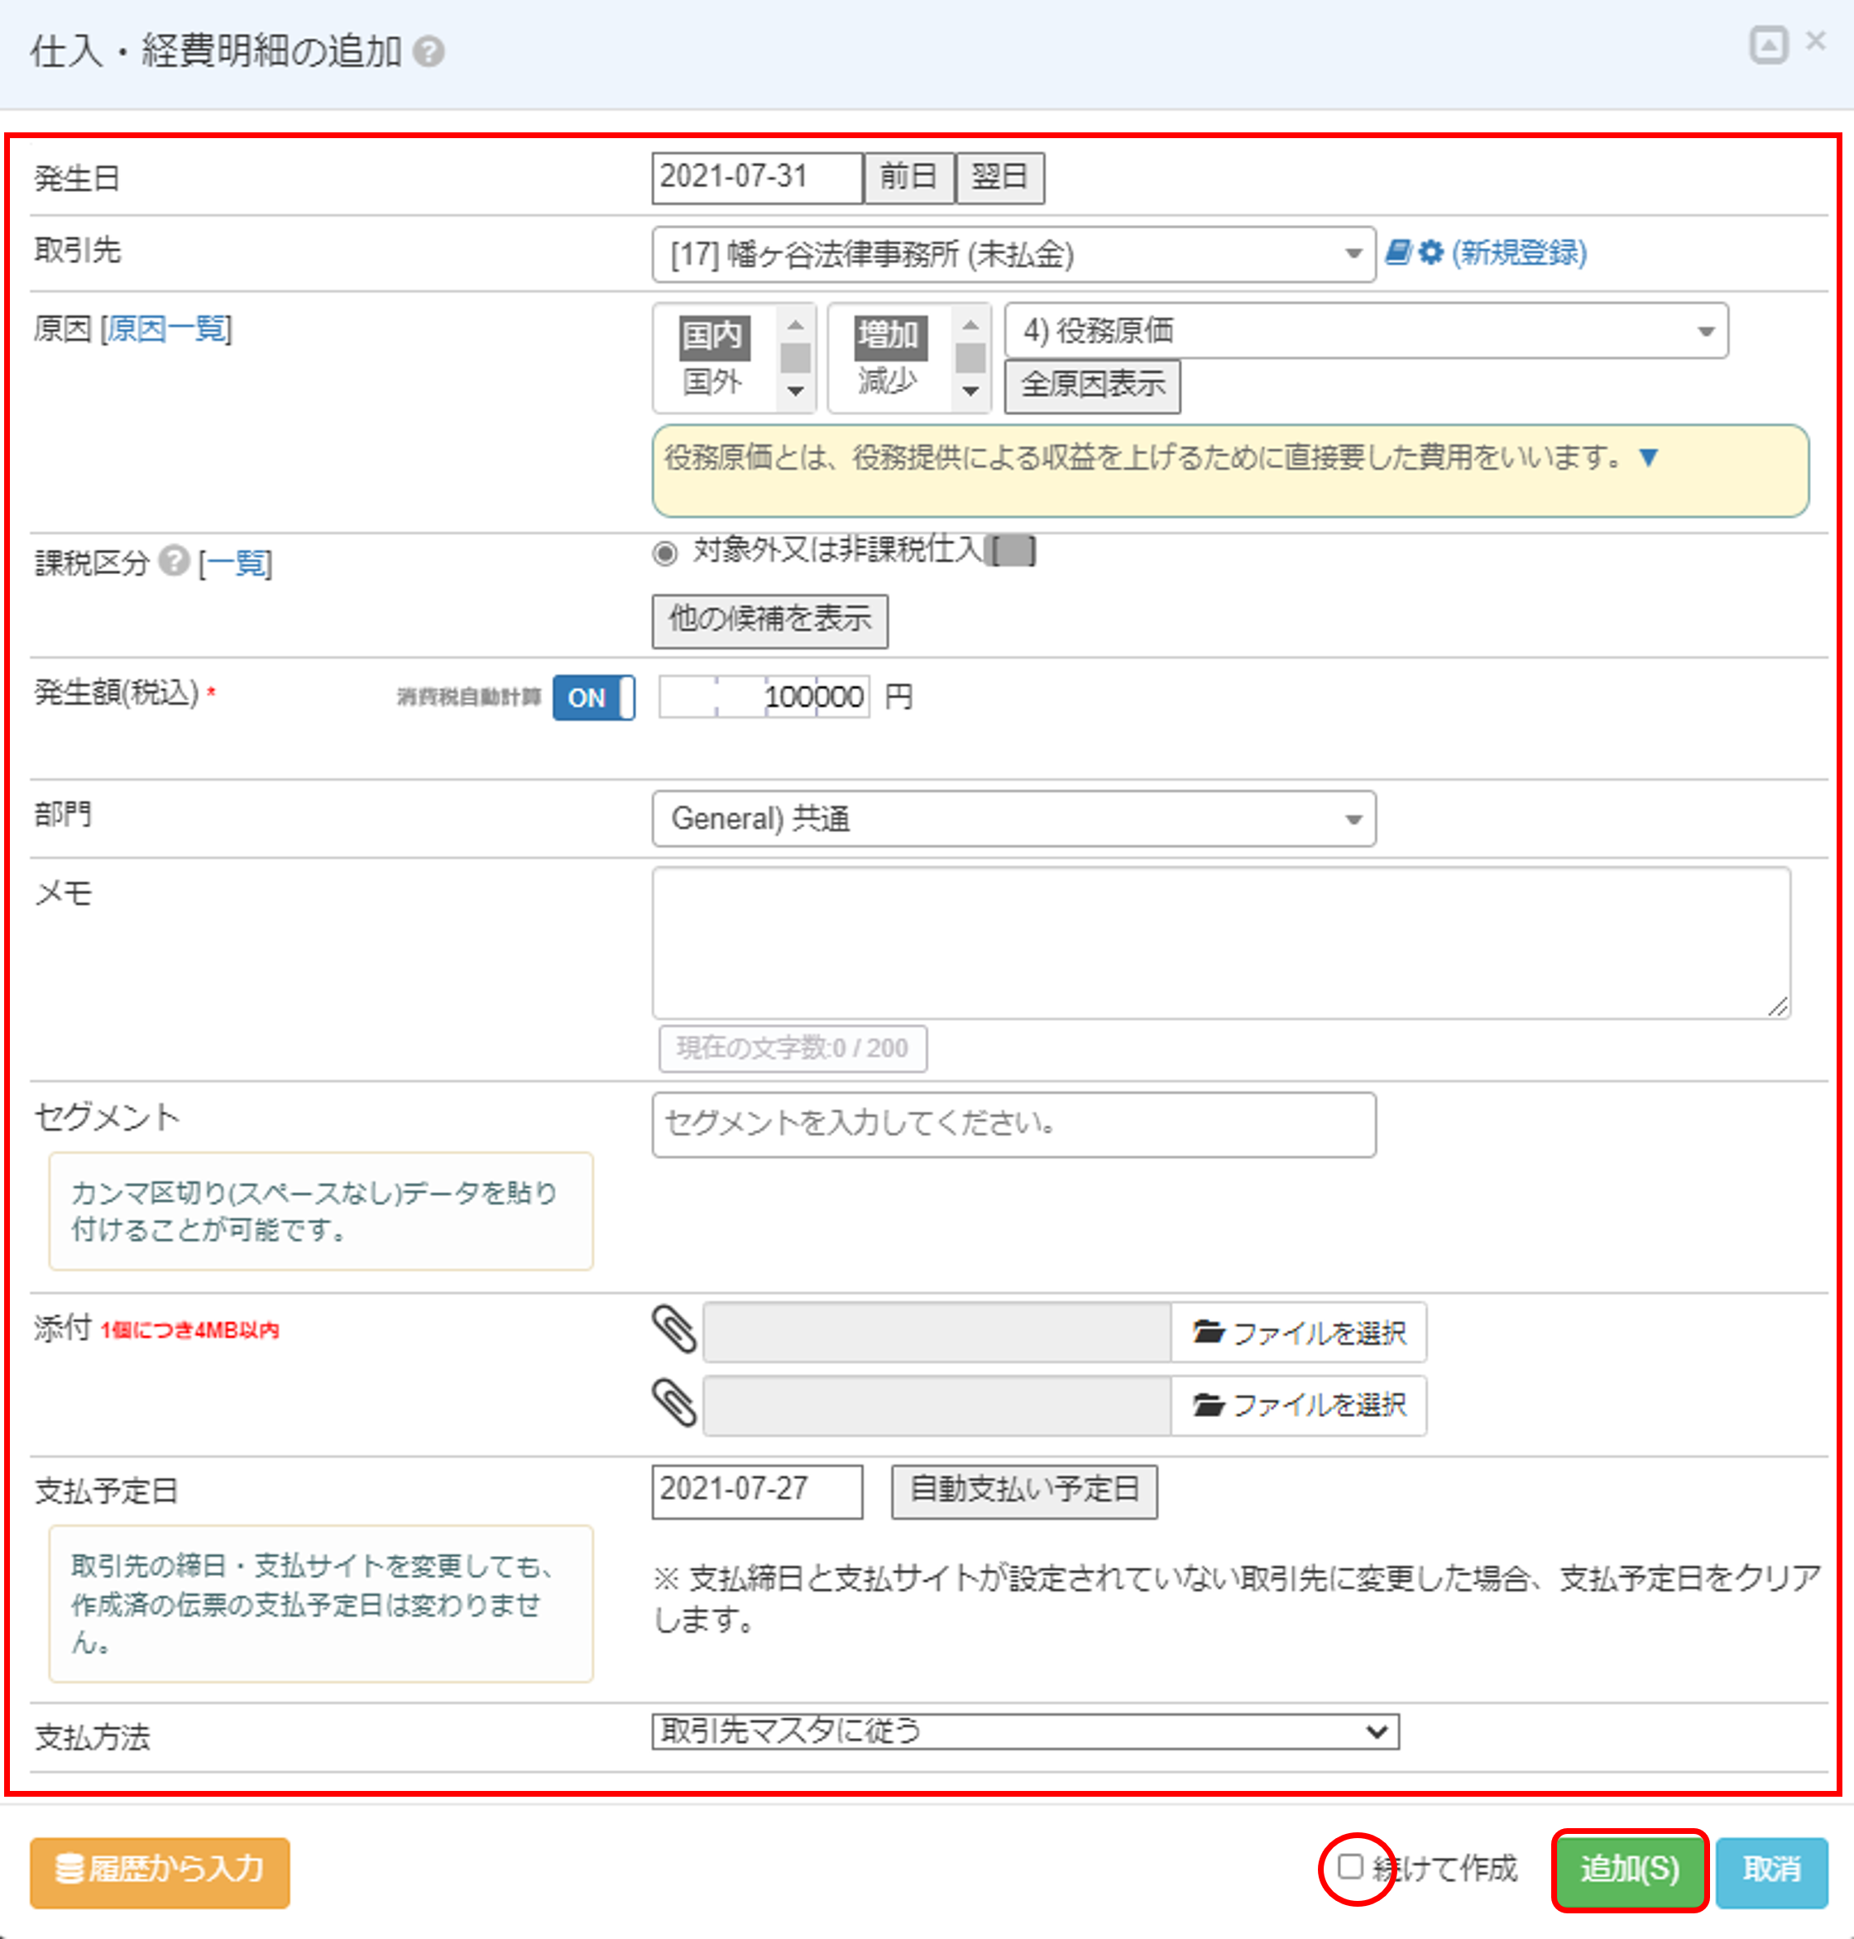
Task: Open the 役務原価 cause dropdown
Action: click(1367, 331)
